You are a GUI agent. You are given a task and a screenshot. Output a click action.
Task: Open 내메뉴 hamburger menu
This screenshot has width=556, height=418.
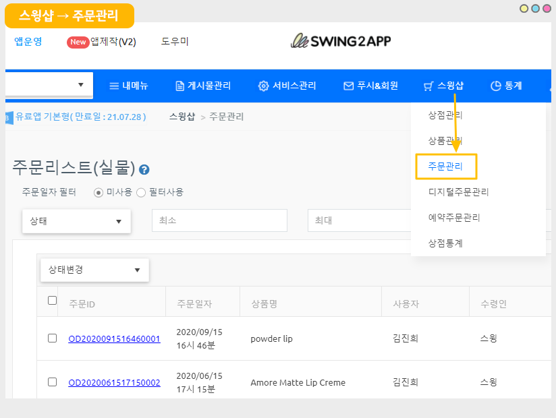pos(128,86)
